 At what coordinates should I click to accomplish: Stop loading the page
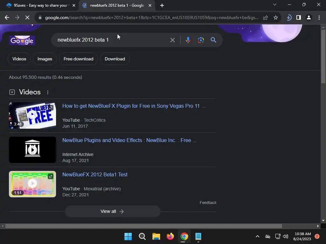[x=27, y=18]
